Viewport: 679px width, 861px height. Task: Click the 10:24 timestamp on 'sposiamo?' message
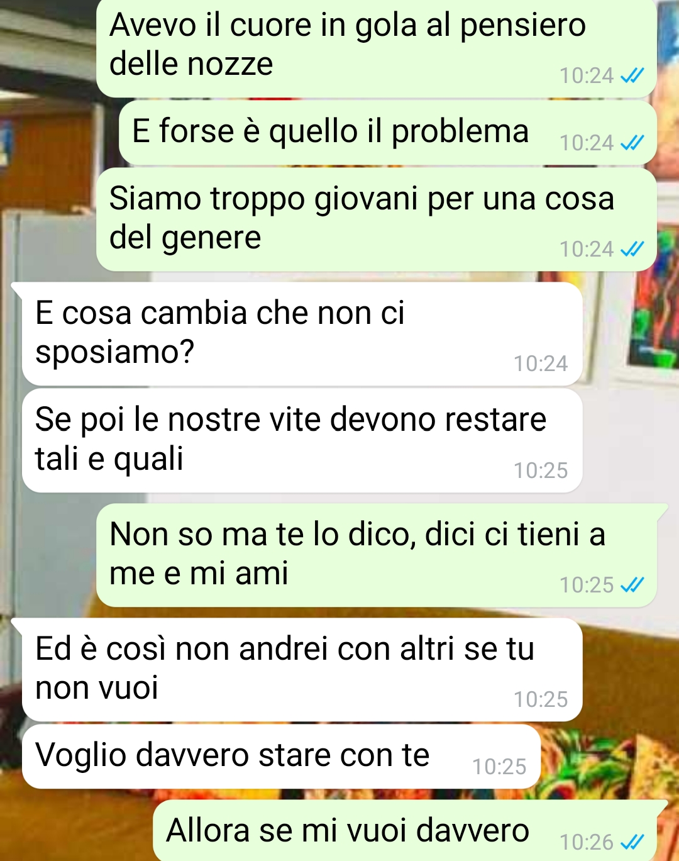click(x=541, y=364)
